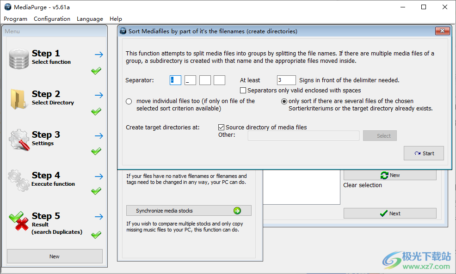The image size is (456, 274).
Task: Click the Step 3 gear and screwdriver icon
Action: pyautogui.click(x=19, y=140)
